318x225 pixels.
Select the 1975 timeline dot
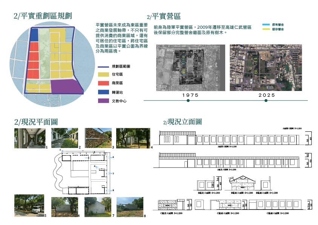(x=188, y=100)
